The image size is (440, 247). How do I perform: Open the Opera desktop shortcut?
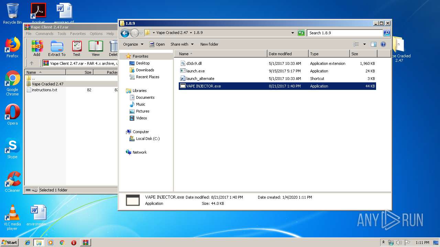click(12, 115)
